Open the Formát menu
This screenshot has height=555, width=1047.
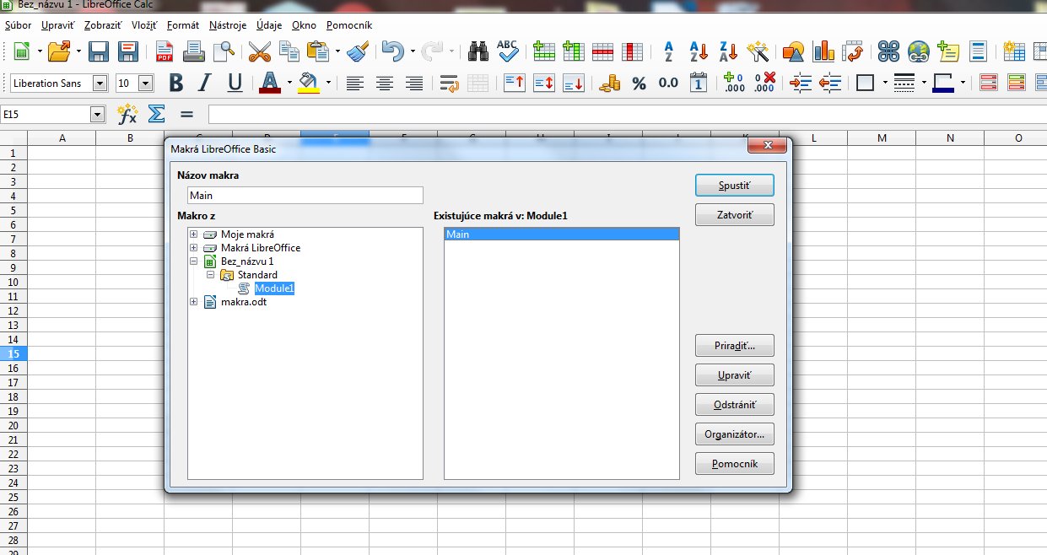pyautogui.click(x=183, y=25)
